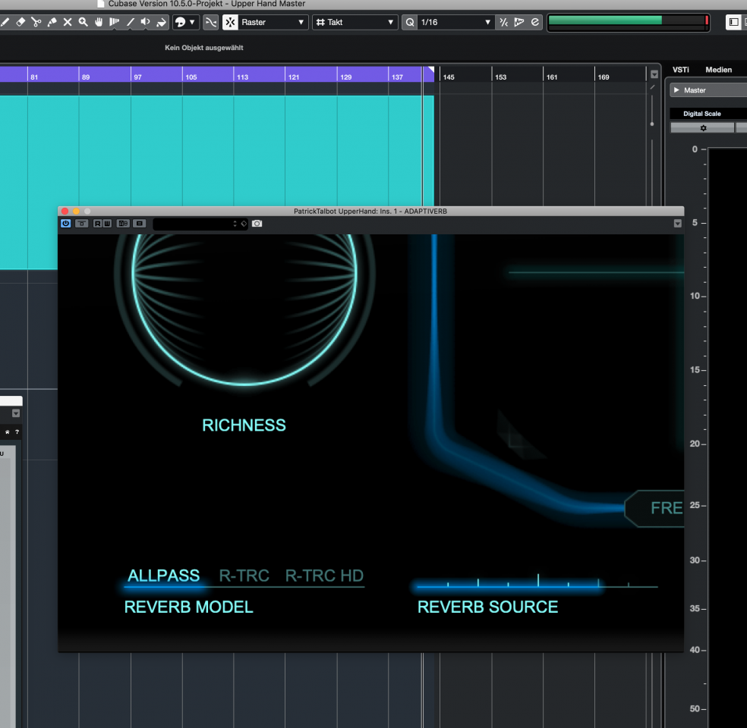This screenshot has width=747, height=728.
Task: Select the Erase tool
Action: [20, 22]
